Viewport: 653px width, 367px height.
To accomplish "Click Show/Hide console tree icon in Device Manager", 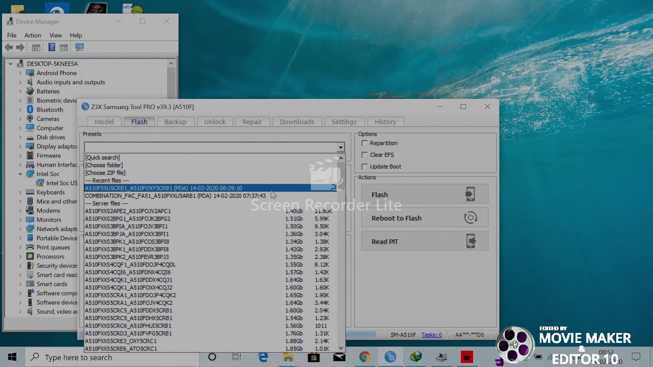I will (x=36, y=47).
